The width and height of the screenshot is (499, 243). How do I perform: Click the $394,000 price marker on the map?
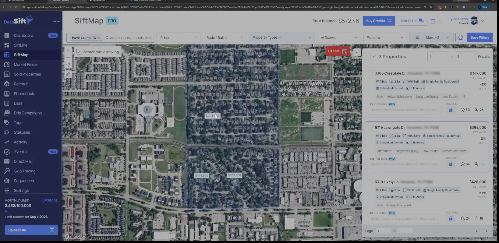(212, 116)
